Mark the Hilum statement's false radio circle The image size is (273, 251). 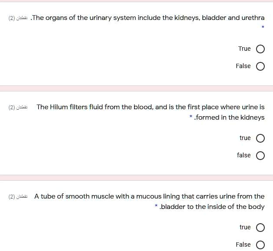(x=260, y=156)
